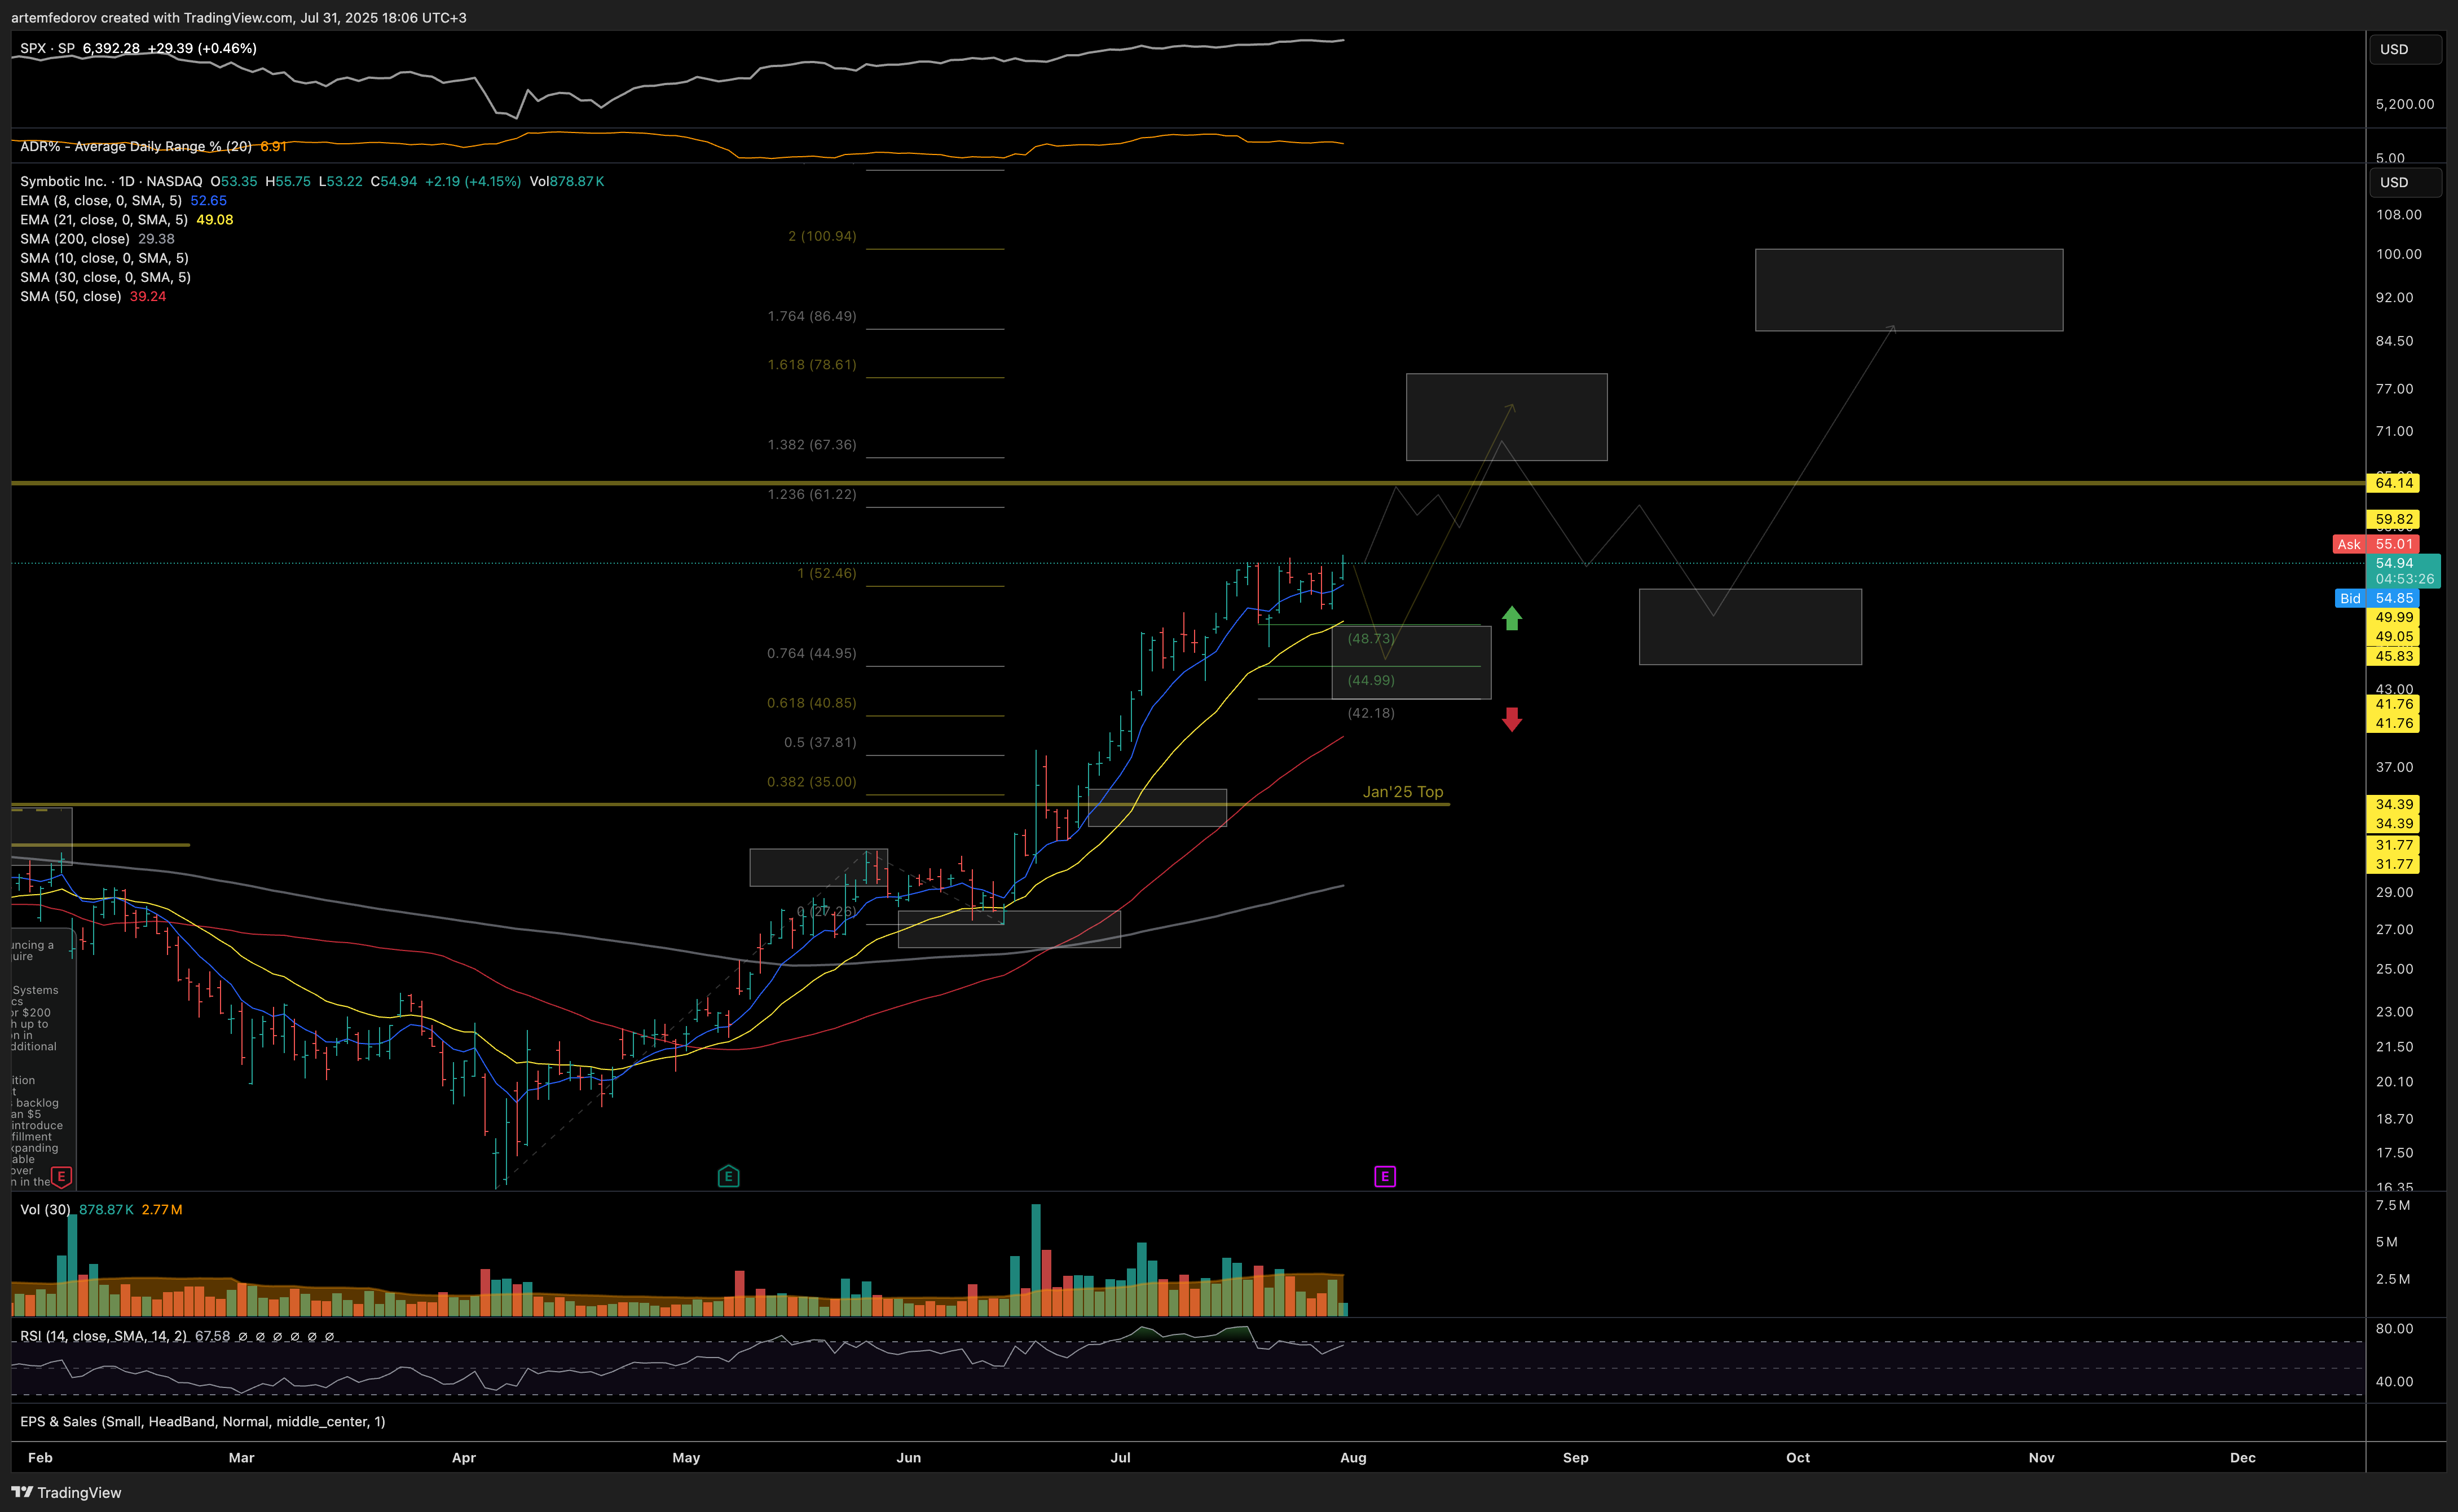This screenshot has width=2458, height=1512.
Task: Select the SMA (30, close) indicator legend
Action: (105, 277)
